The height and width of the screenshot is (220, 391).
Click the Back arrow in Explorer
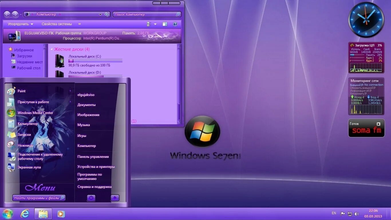(x=7, y=14)
